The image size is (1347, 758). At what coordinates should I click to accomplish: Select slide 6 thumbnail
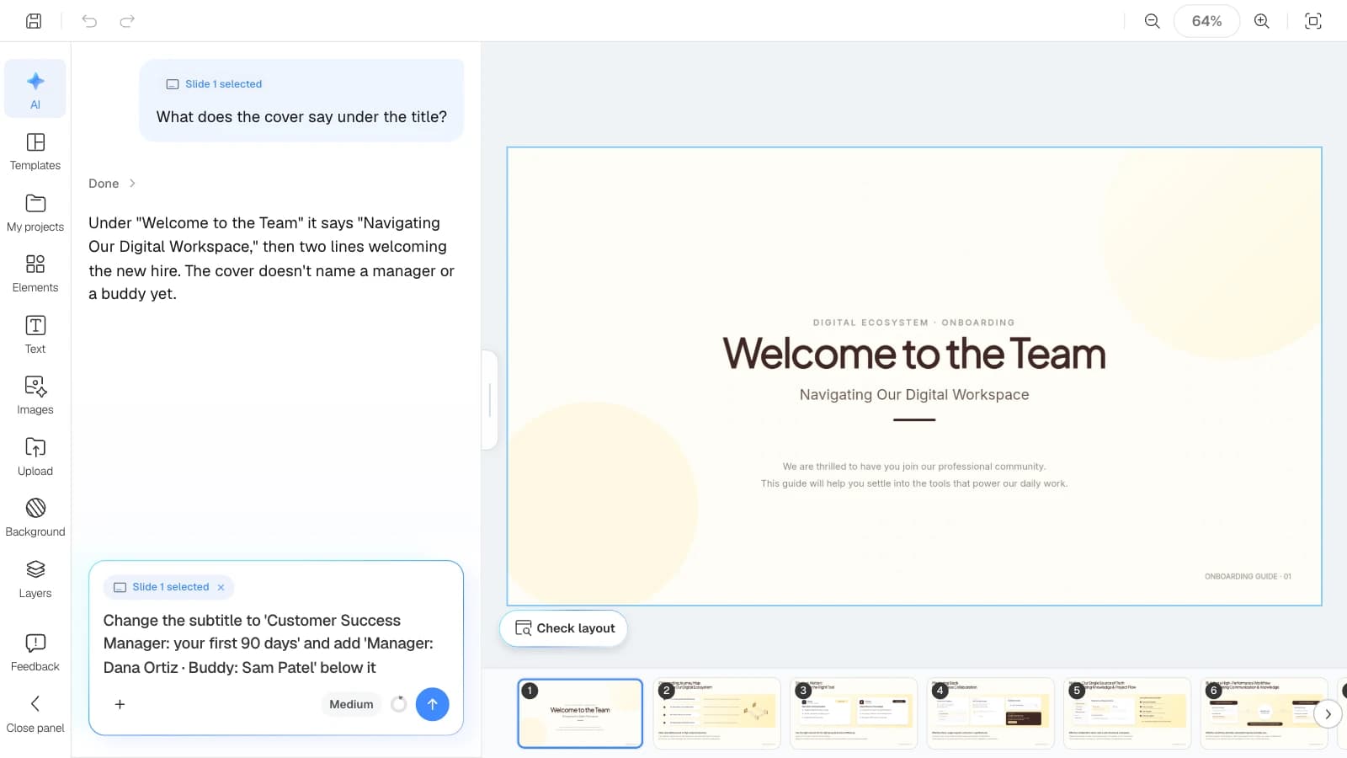tap(1264, 713)
